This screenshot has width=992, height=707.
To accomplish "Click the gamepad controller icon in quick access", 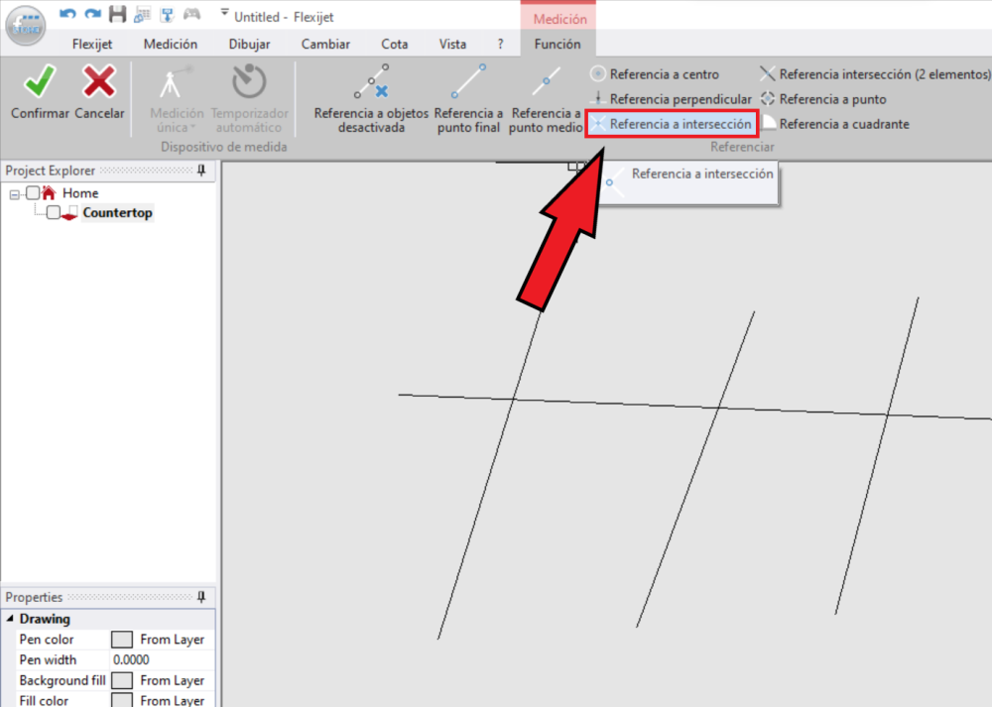I will click(x=191, y=14).
